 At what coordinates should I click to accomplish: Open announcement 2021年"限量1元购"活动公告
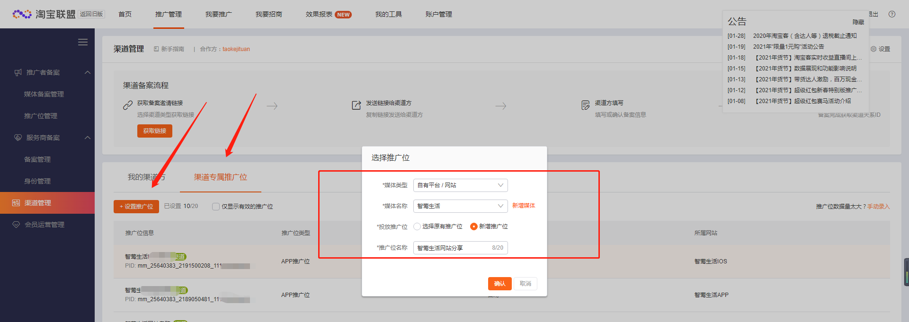point(789,47)
